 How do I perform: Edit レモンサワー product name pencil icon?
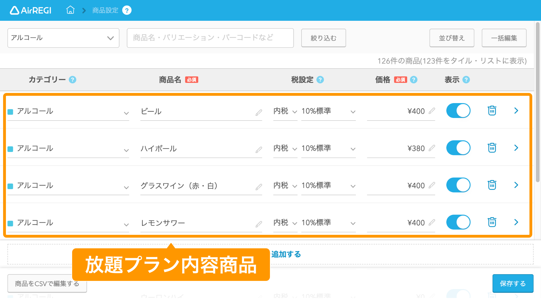(259, 224)
